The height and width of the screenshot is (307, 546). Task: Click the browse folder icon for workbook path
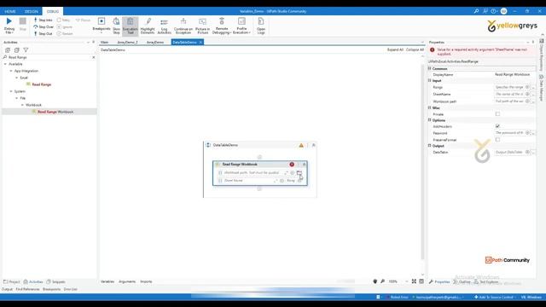pos(299,172)
